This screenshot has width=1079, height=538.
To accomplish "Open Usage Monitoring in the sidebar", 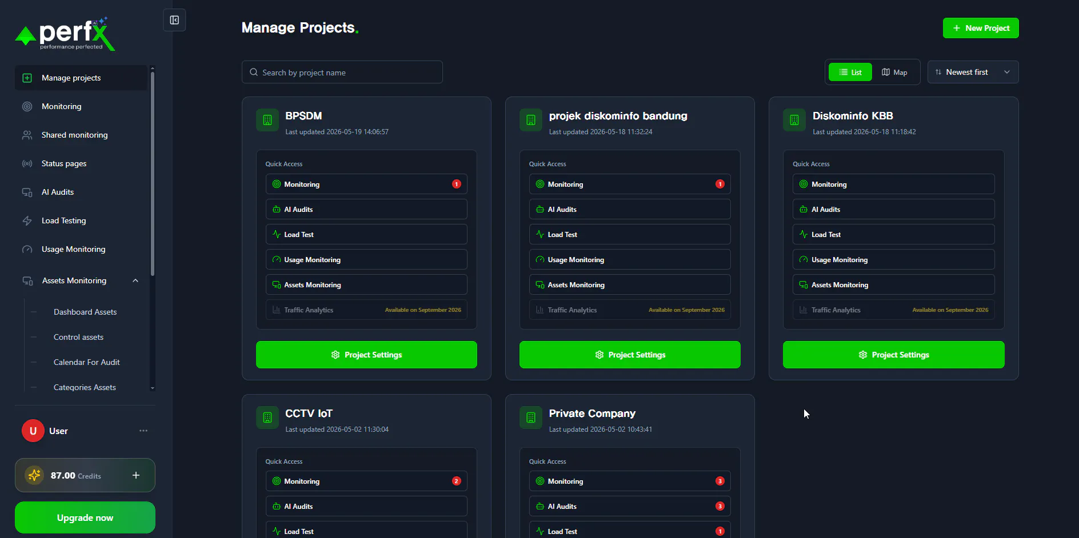I will pos(81,249).
